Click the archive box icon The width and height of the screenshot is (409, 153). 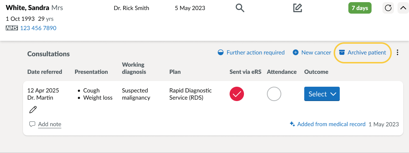point(342,52)
